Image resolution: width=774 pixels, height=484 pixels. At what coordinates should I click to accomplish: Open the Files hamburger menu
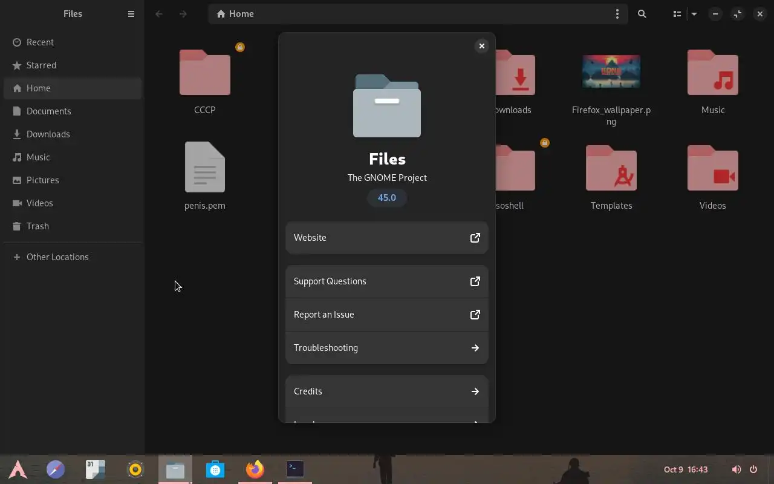(x=131, y=14)
